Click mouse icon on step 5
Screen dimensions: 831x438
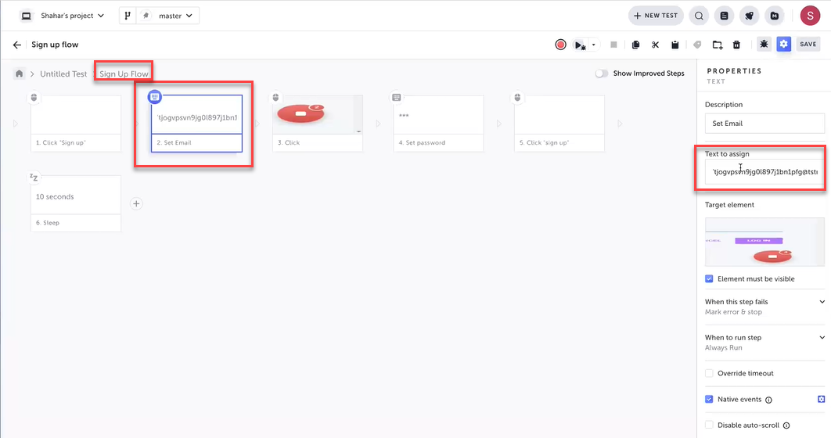click(x=517, y=98)
